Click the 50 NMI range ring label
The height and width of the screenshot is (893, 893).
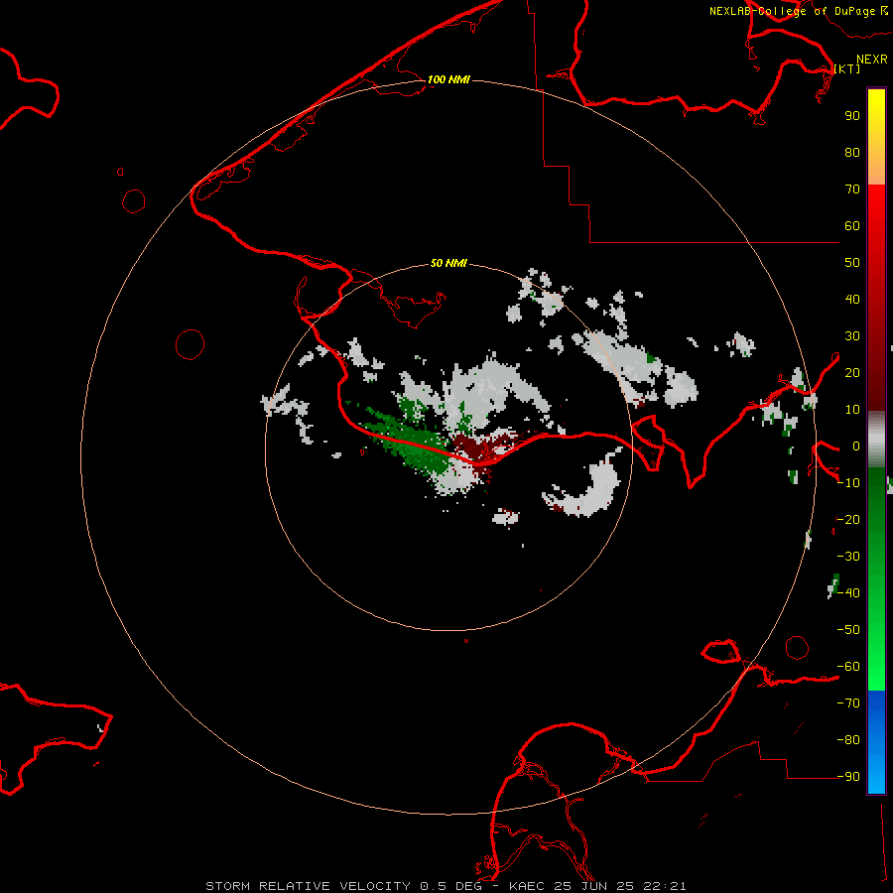pos(448,263)
